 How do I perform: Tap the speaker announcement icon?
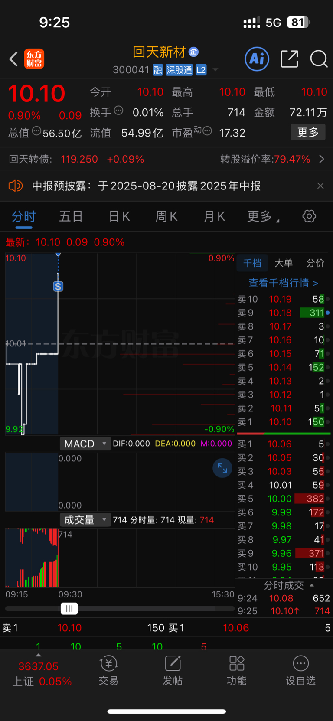click(15, 186)
